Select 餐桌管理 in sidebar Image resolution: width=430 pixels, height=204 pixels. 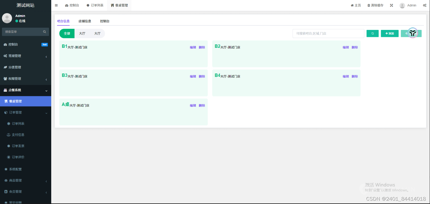click(25, 101)
